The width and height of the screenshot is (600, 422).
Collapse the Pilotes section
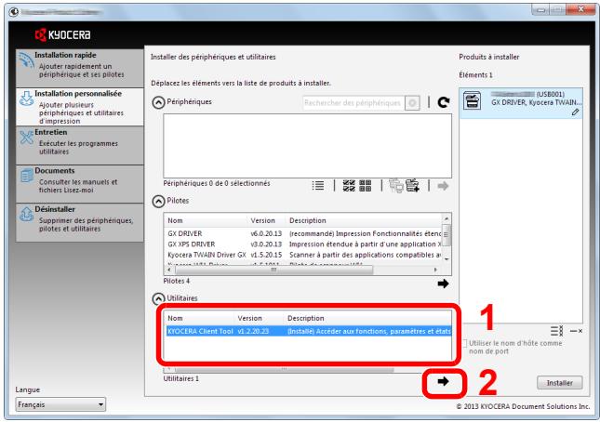click(158, 201)
